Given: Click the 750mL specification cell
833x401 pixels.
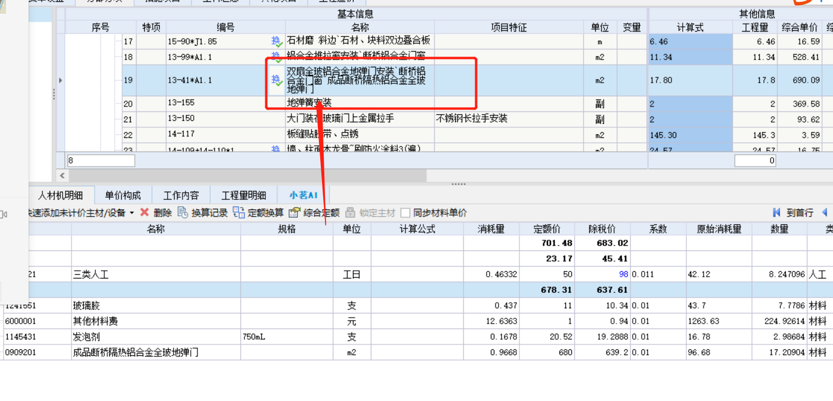Looking at the screenshot, I should pos(287,337).
